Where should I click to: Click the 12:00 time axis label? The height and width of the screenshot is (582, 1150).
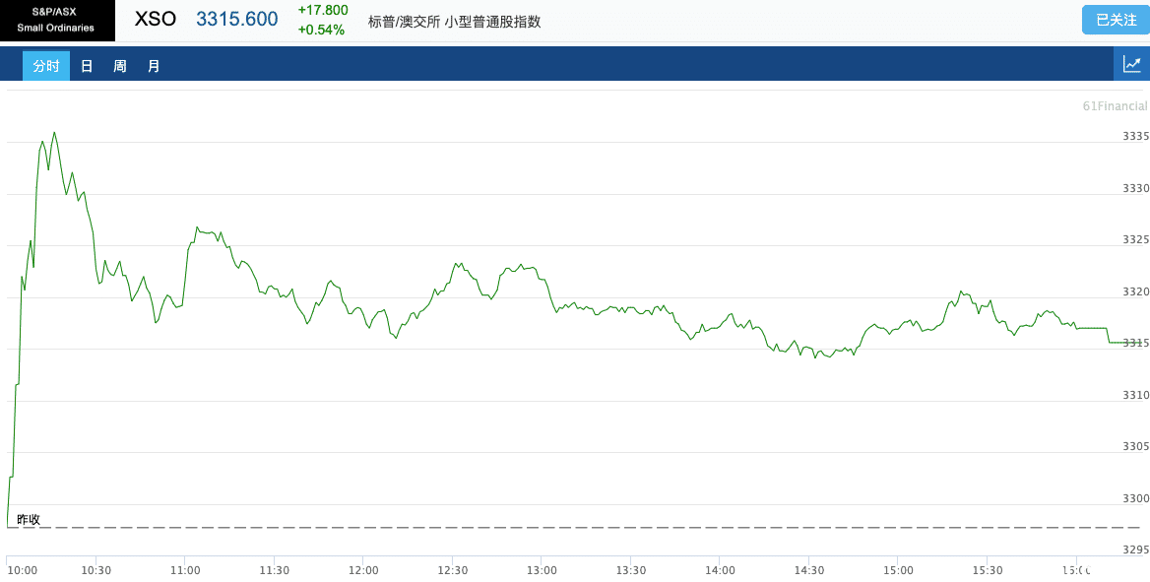pyautogui.click(x=363, y=569)
